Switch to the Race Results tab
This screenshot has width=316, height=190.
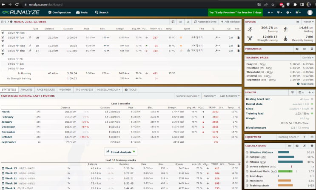(x=46, y=89)
